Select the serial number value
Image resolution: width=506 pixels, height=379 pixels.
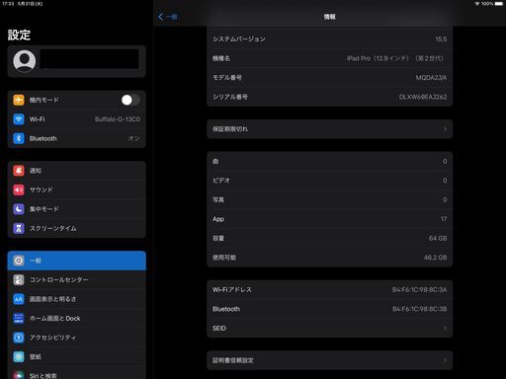point(423,97)
